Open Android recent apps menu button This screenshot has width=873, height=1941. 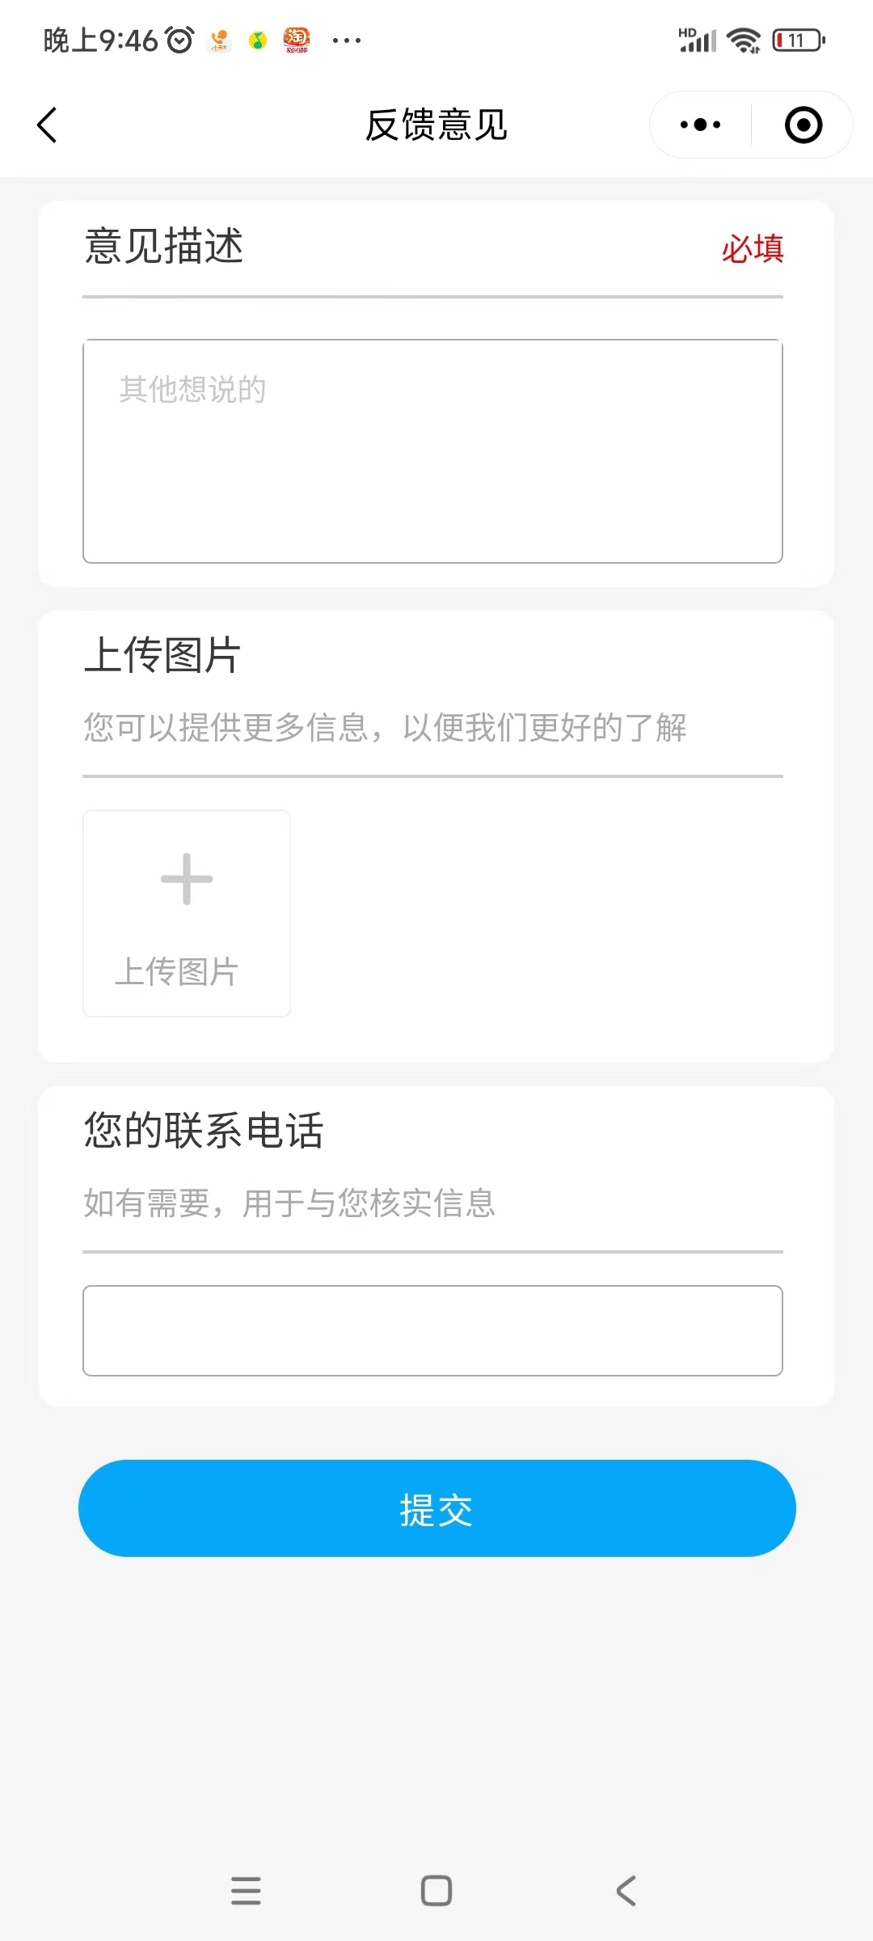(246, 1890)
